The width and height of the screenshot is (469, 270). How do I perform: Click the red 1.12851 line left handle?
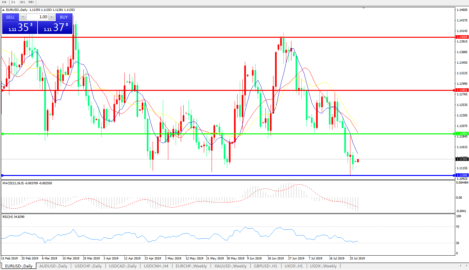2,91
